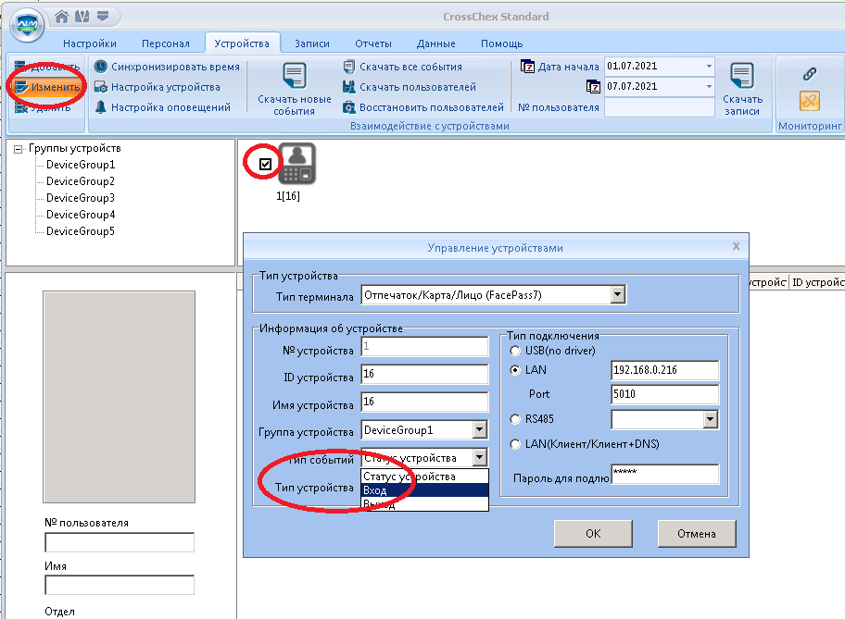Click Скачать пользователей icon
The height and width of the screenshot is (619, 845).
tap(349, 87)
